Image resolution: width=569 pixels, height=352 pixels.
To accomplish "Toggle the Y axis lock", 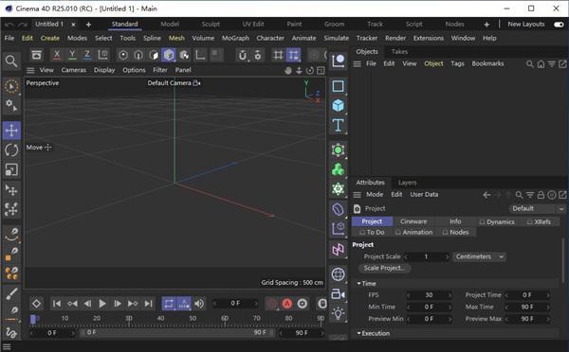I will [72, 55].
